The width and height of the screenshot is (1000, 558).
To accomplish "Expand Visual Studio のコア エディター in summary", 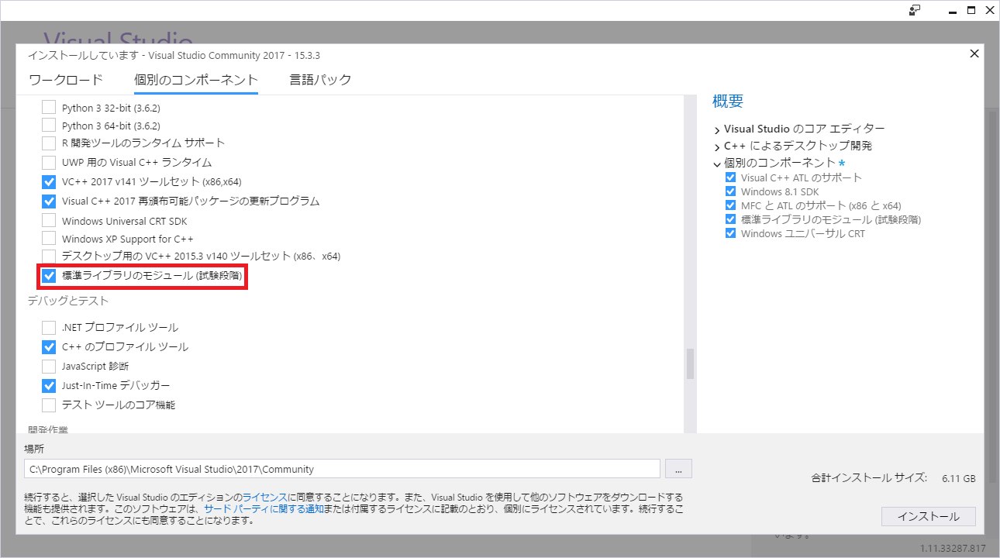I will (717, 129).
